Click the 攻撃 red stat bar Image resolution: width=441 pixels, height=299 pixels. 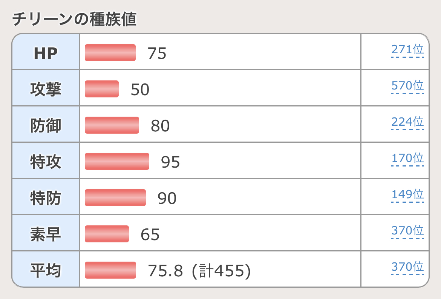(102, 89)
